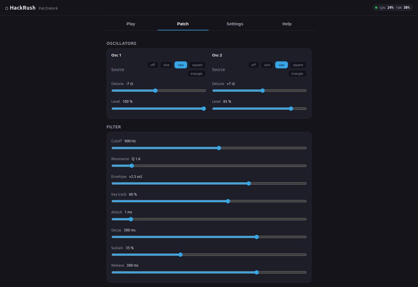The image size is (418, 287).
Task: Click the HackRush home icon
Action: [x=7, y=8]
